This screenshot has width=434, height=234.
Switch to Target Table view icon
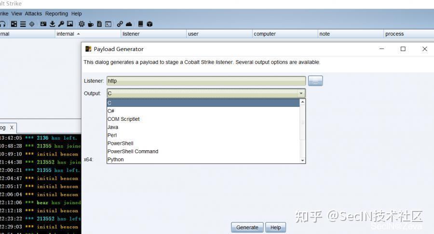32,24
